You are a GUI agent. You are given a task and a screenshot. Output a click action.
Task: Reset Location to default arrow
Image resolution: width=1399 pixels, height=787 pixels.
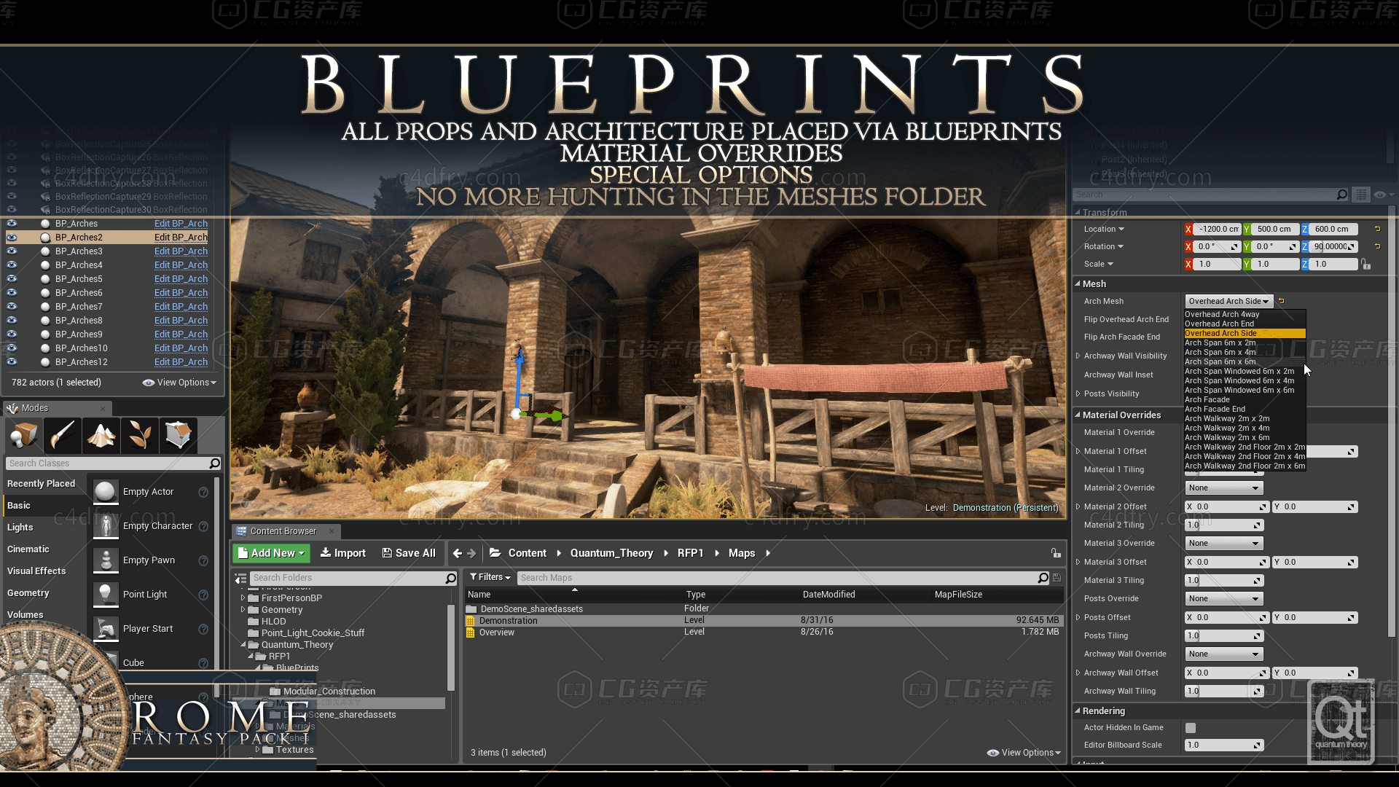click(1377, 229)
